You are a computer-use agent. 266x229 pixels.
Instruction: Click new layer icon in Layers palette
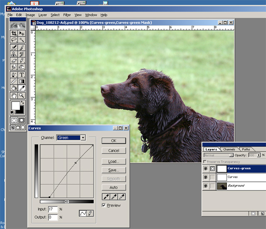(x=262, y=214)
